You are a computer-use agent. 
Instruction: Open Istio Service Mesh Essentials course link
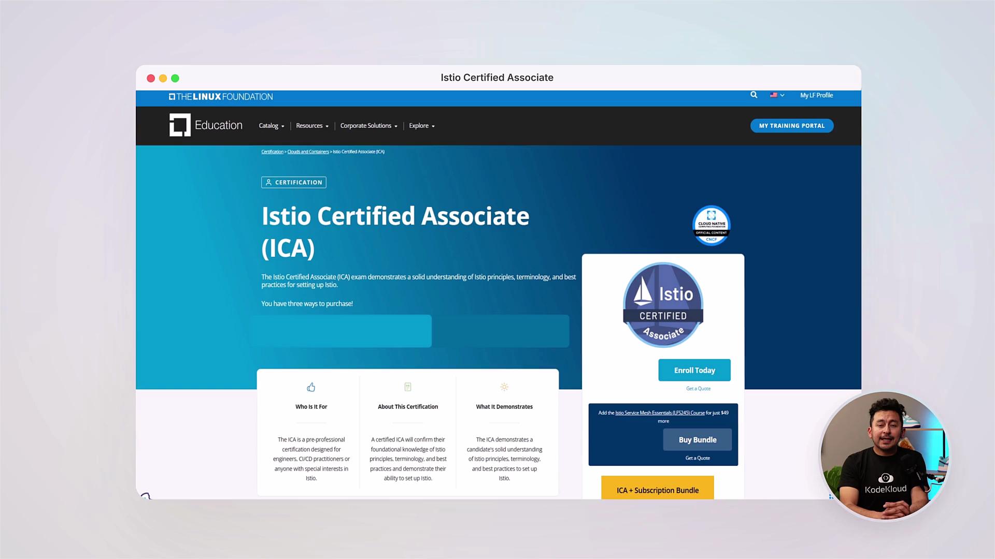(660, 413)
